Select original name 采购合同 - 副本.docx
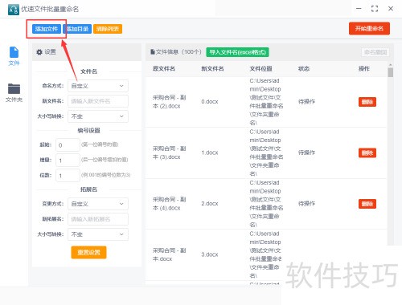 tap(169, 254)
